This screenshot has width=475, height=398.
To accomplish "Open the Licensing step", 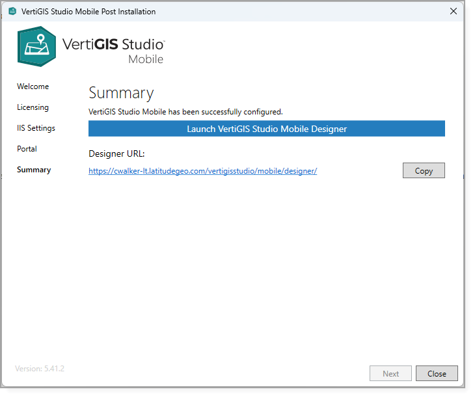I will [33, 107].
